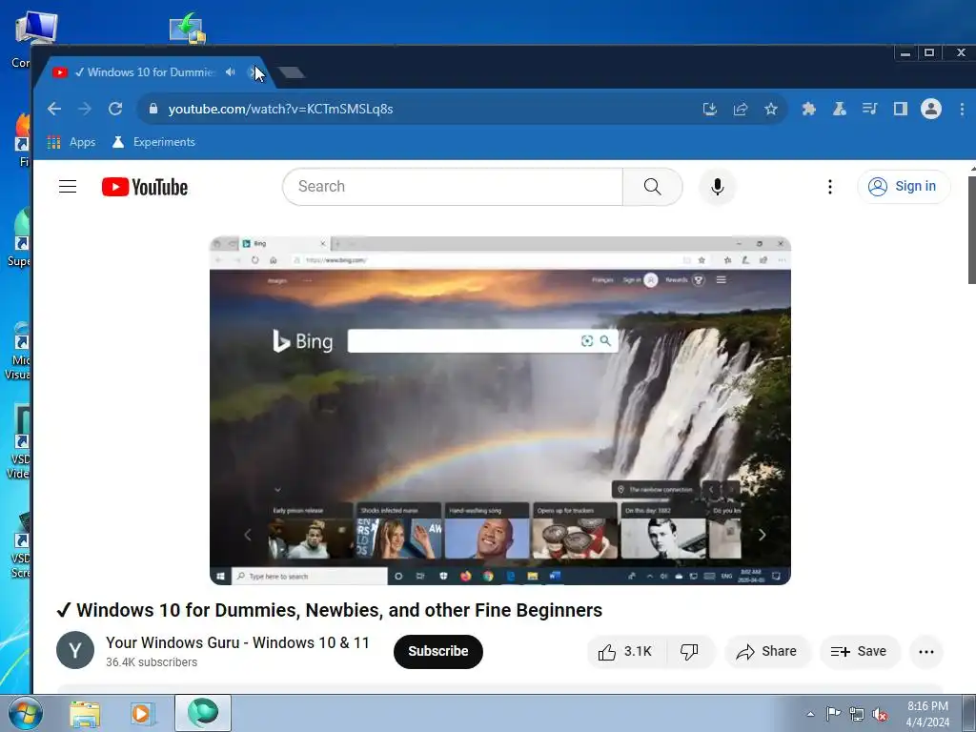Open Windows Explorer from taskbar
This screenshot has height=732, width=976.
coord(85,713)
